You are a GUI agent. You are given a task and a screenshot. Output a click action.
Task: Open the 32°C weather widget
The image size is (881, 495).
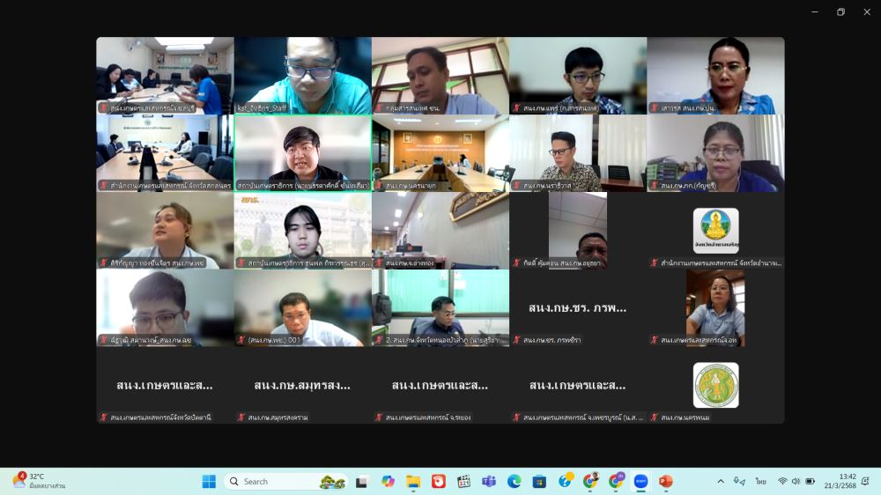[39, 481]
